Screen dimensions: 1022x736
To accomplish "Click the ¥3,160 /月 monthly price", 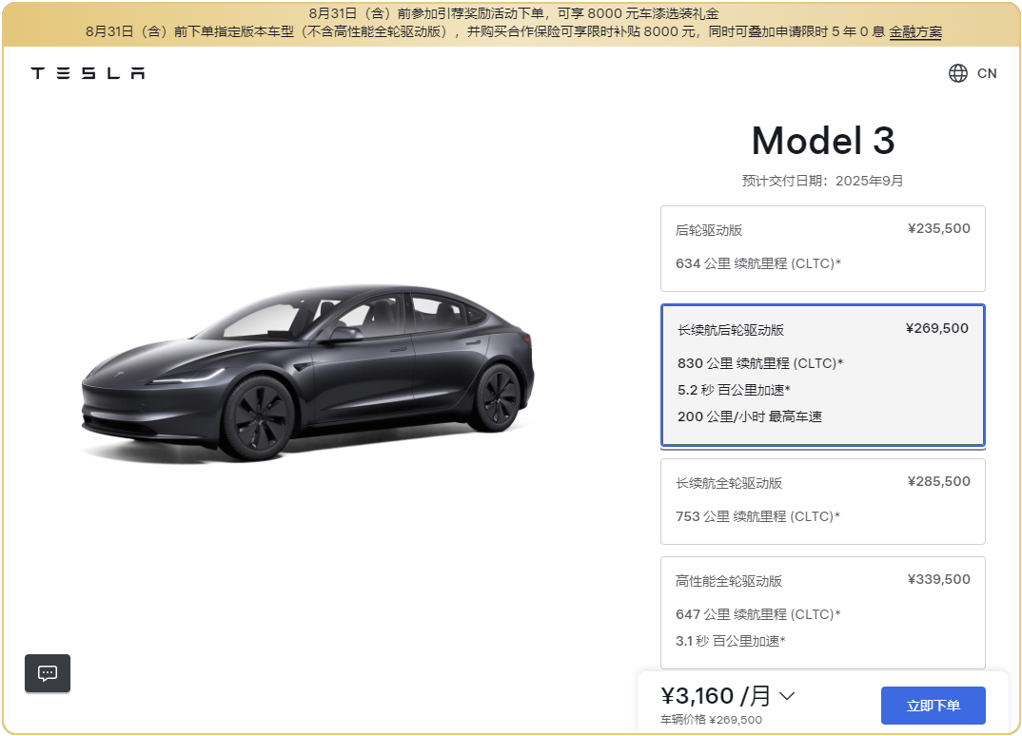I will click(716, 696).
